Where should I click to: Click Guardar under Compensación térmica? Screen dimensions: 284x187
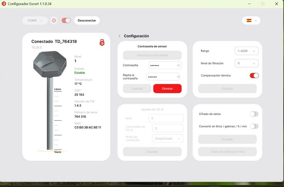[x=227, y=89]
